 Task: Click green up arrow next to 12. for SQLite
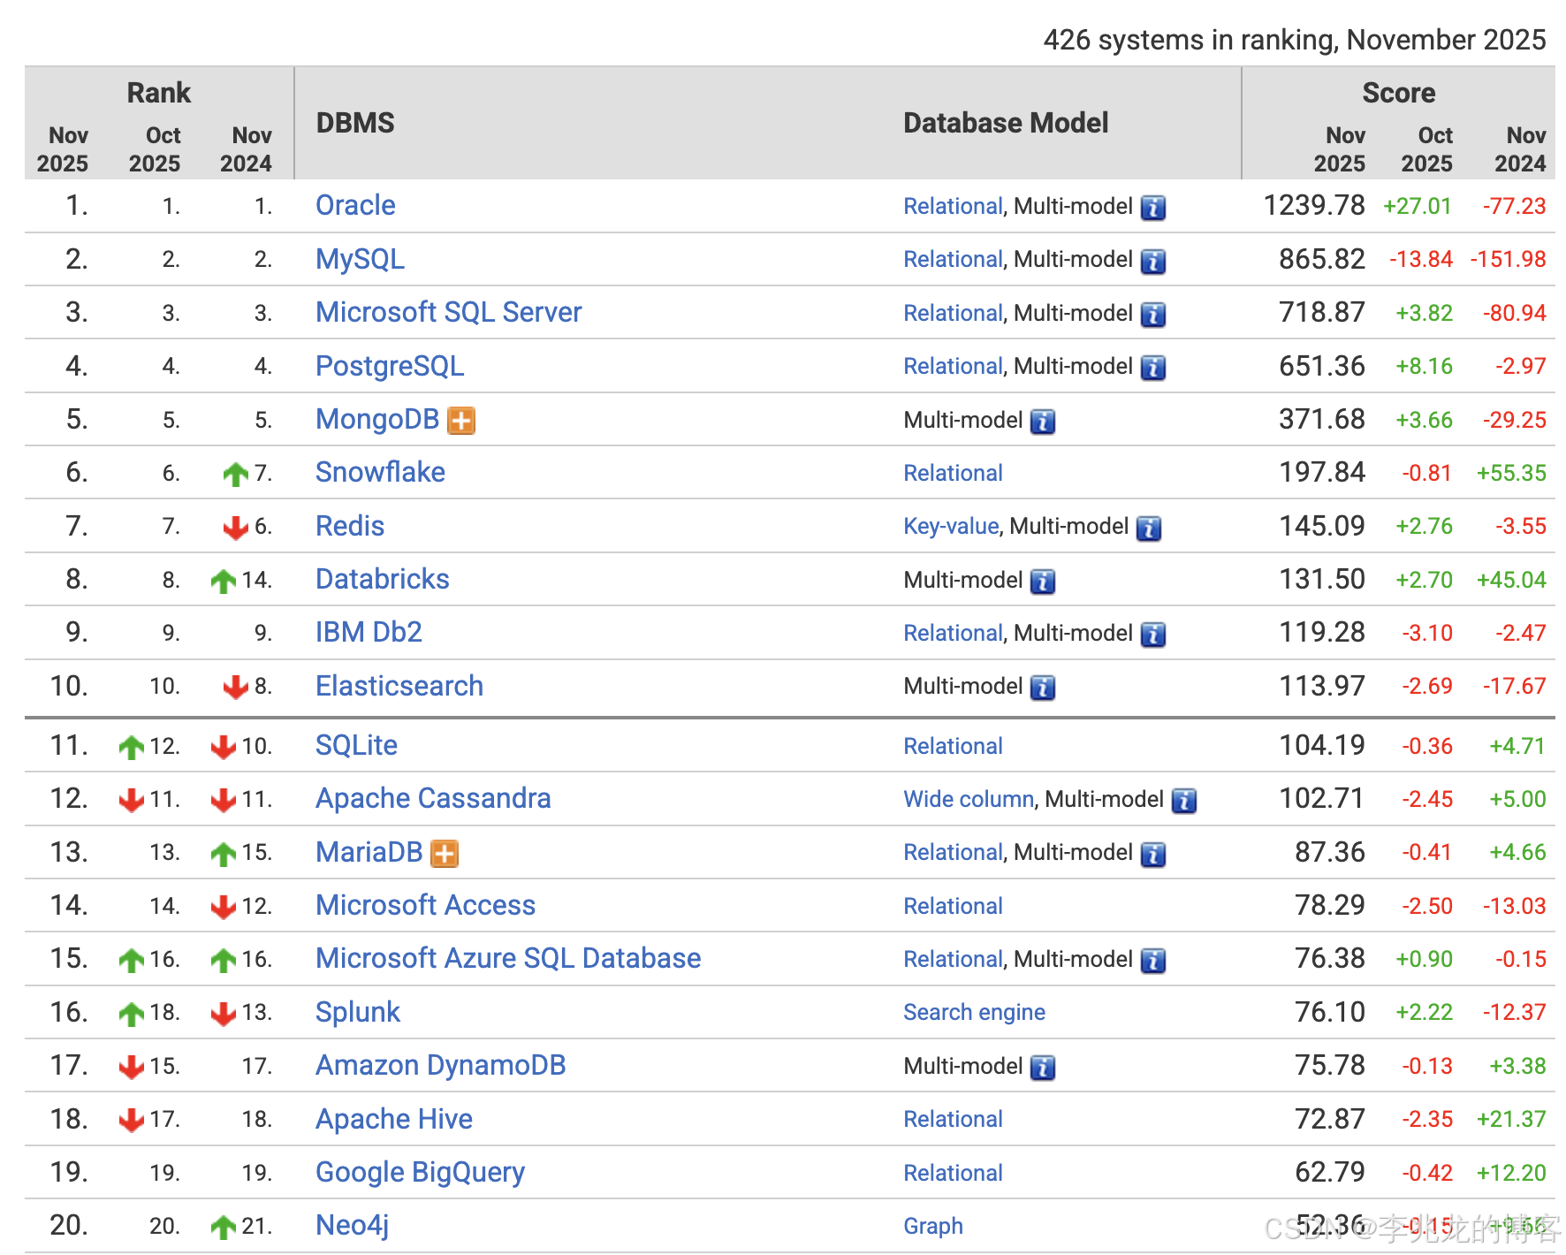[132, 747]
